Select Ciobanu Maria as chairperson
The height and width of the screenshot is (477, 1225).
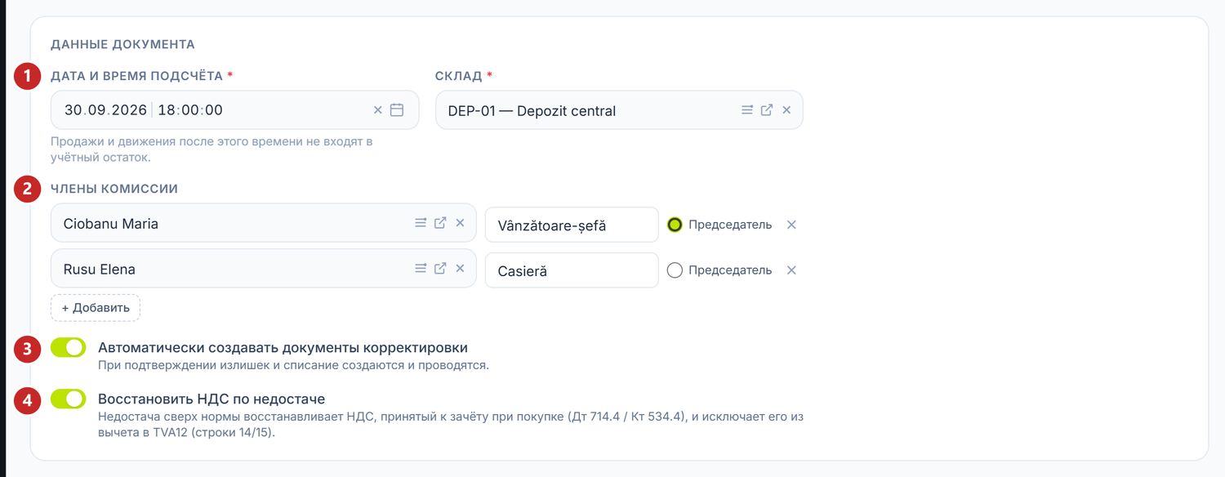pos(675,225)
